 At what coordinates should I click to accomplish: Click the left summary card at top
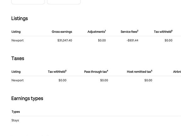[28, 2]
